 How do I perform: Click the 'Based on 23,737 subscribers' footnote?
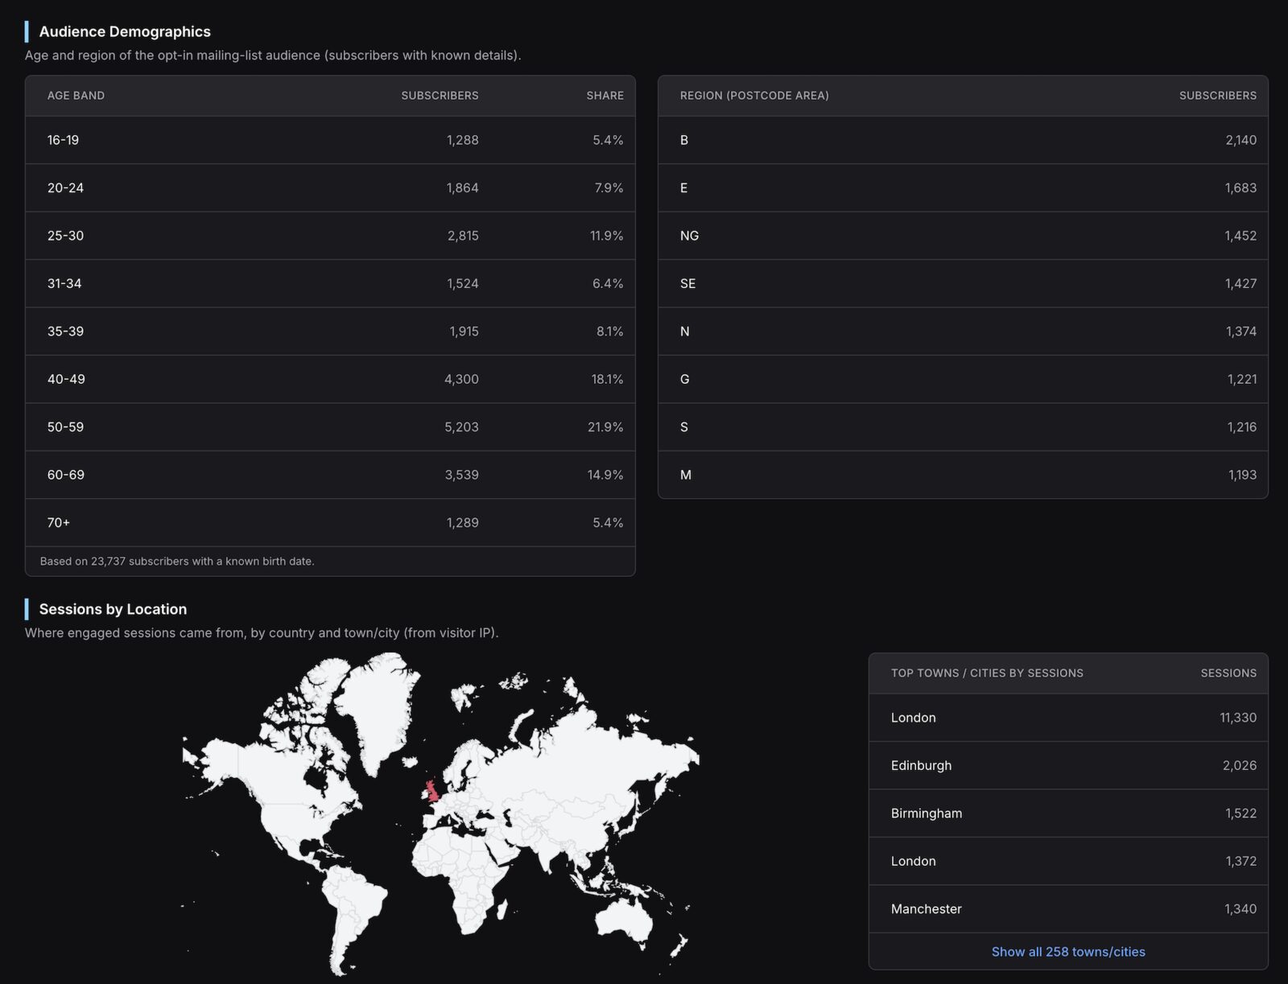(x=177, y=562)
